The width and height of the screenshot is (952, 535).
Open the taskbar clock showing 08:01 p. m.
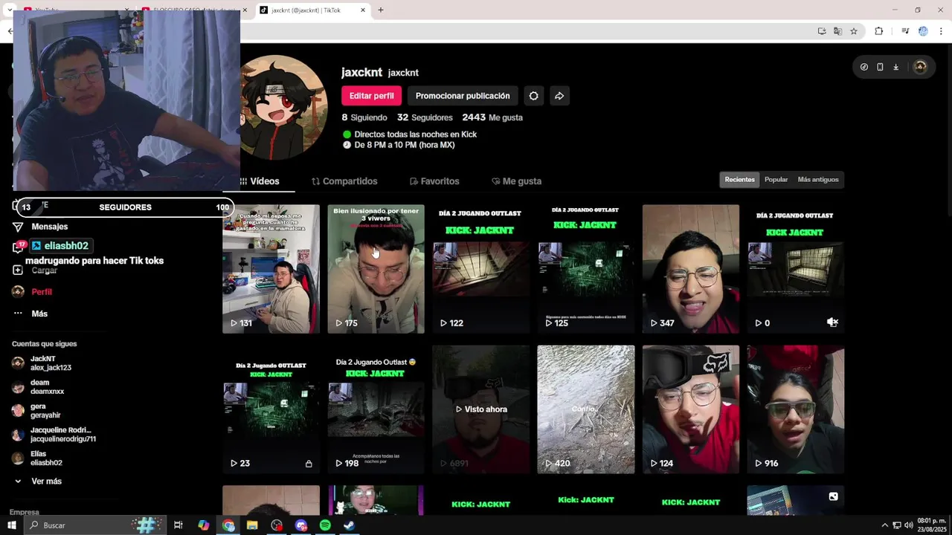[932, 525]
